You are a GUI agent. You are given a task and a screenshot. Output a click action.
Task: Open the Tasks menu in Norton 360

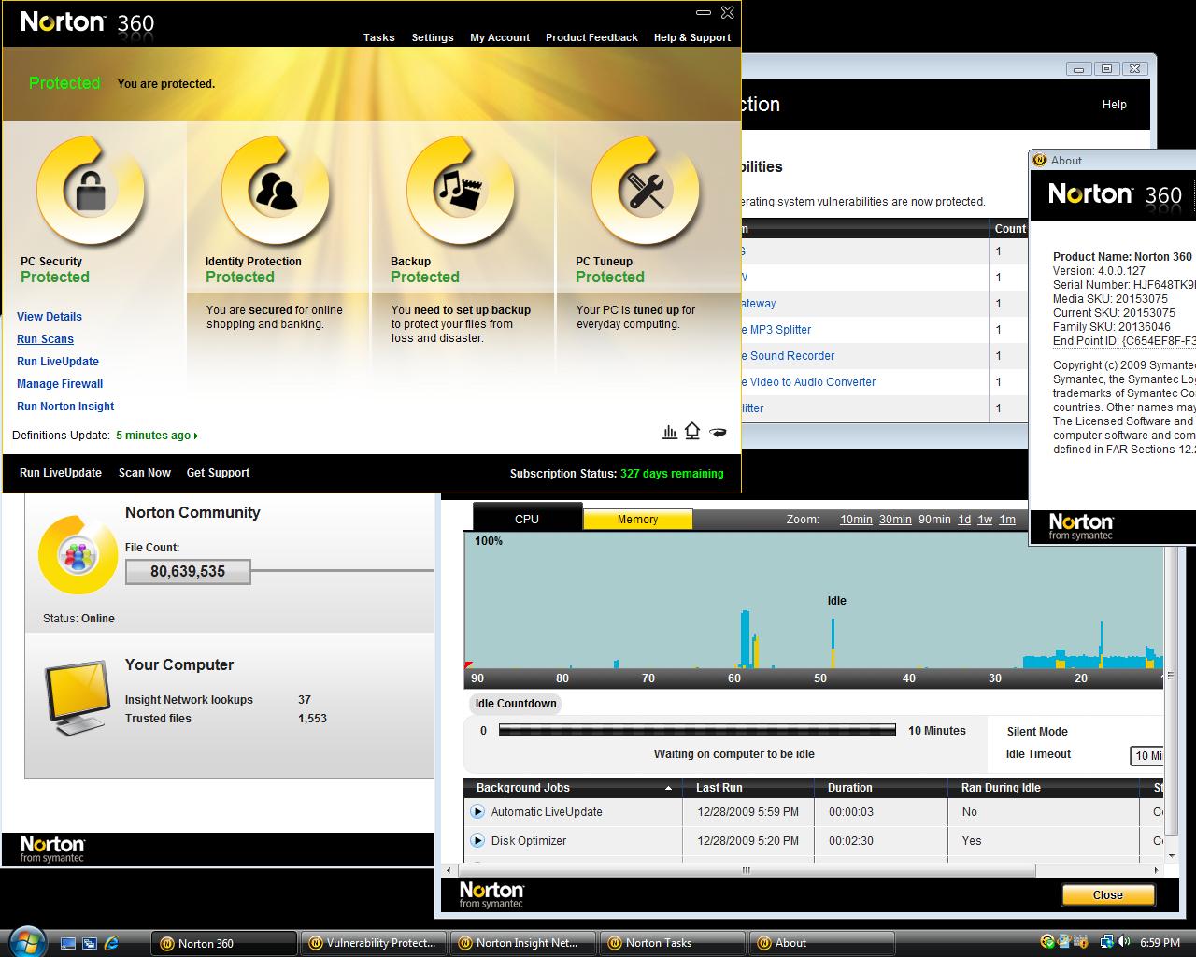pyautogui.click(x=378, y=37)
